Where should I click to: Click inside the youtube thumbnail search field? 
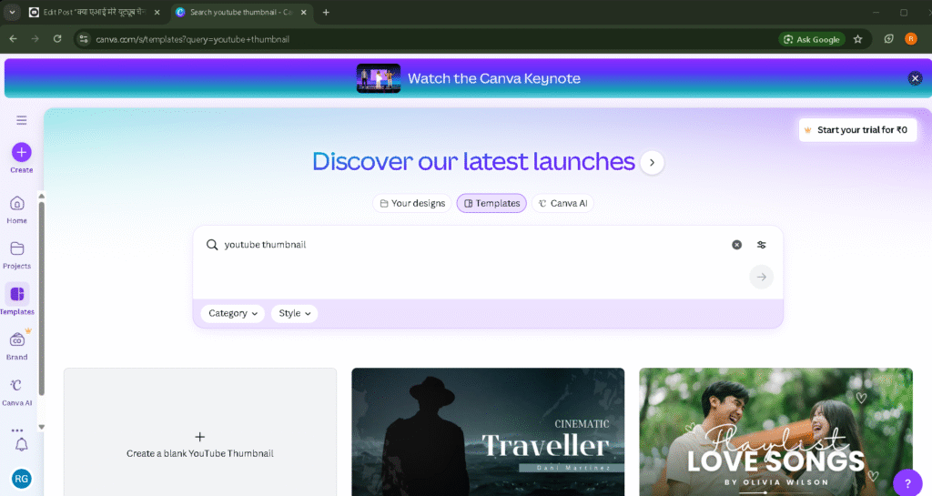(475, 245)
